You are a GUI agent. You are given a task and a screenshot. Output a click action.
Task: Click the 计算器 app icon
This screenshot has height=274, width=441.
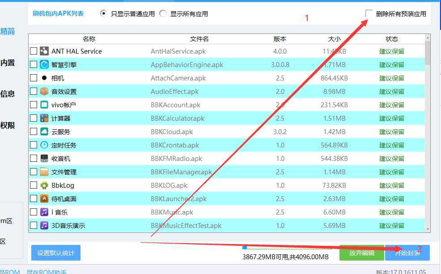44,118
